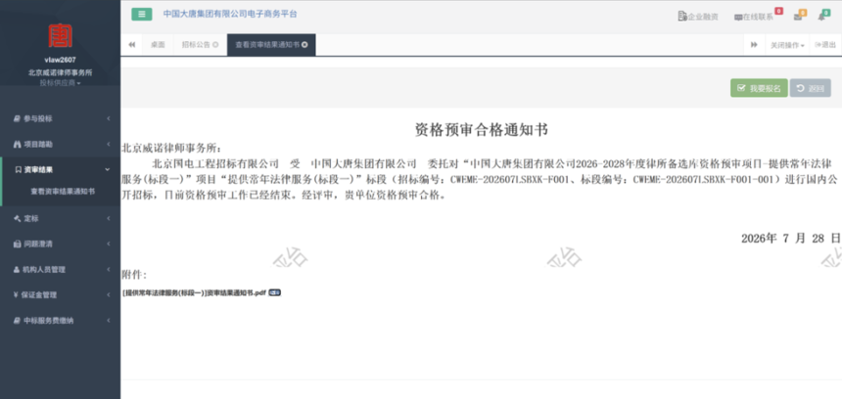Open the 资审结果通知书.pdf attachment
The width and height of the screenshot is (842, 399).
coord(194,292)
